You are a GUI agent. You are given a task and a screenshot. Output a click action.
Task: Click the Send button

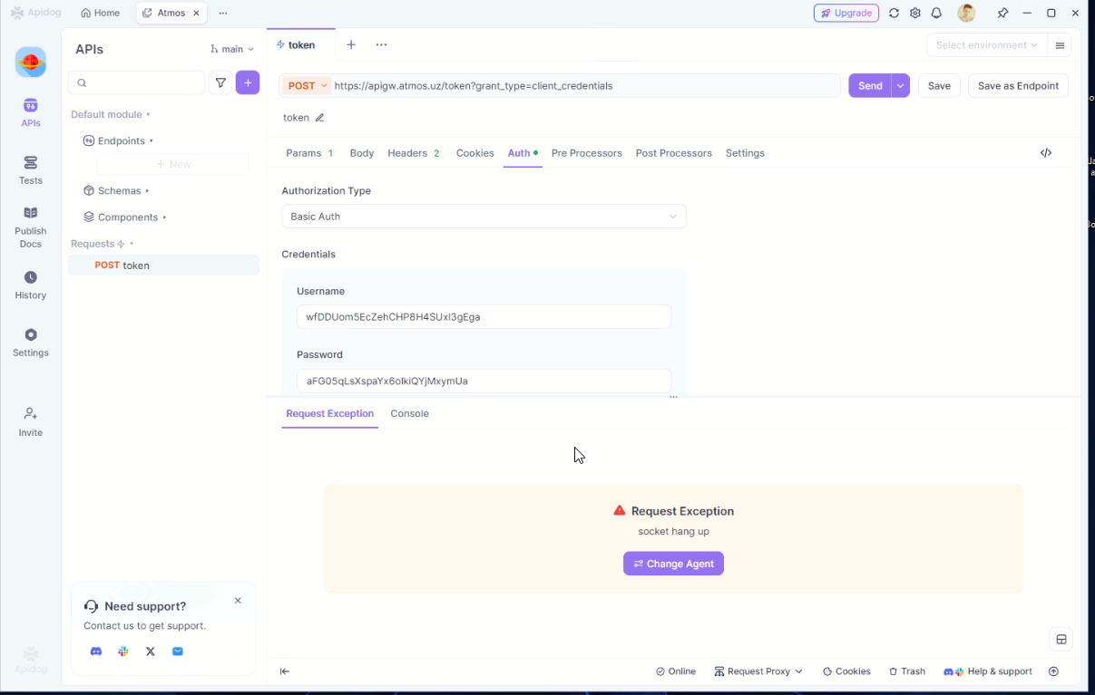(x=869, y=86)
